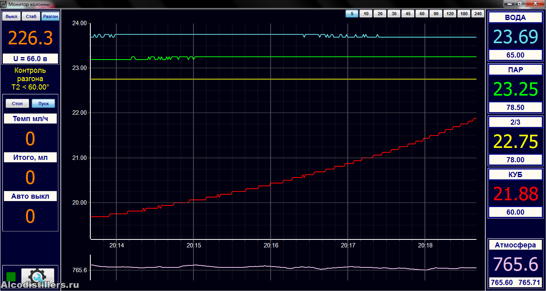Image resolution: width=546 pixels, height=291 pixels.
Task: Set chart time range to 5 minutes
Action: [x=352, y=14]
